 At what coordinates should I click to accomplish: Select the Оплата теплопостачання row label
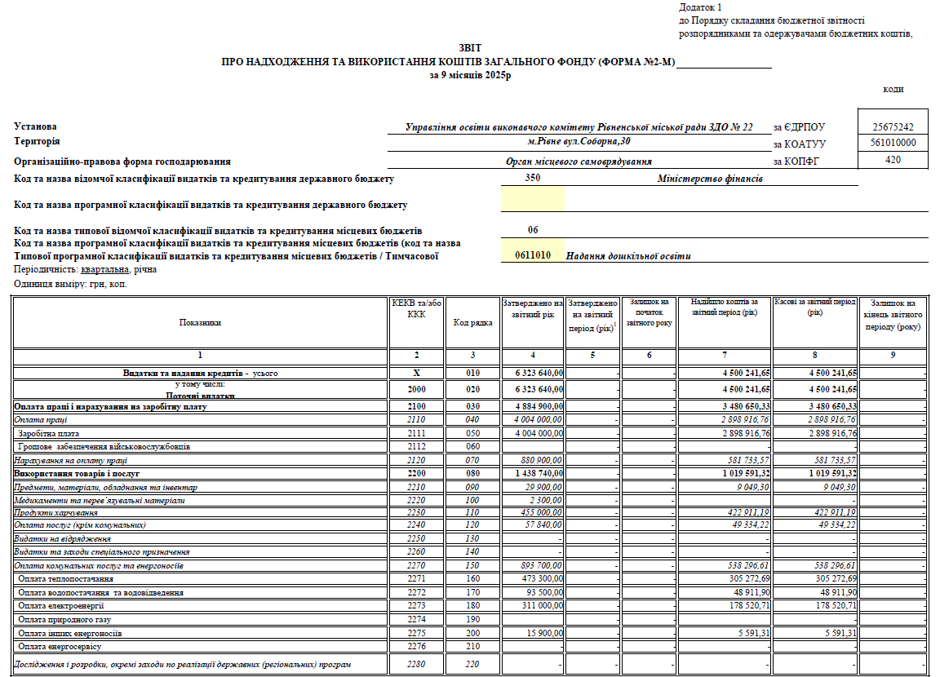coord(65,578)
